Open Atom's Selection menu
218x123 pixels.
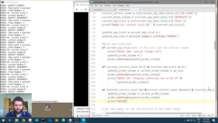(x=108, y=5)
